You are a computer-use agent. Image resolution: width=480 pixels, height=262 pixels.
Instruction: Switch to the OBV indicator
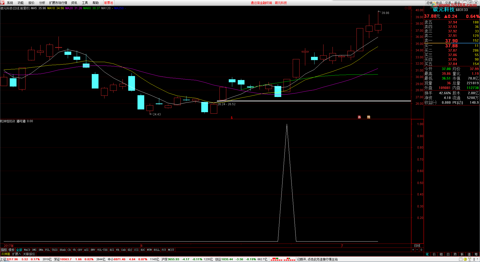(x=80, y=250)
